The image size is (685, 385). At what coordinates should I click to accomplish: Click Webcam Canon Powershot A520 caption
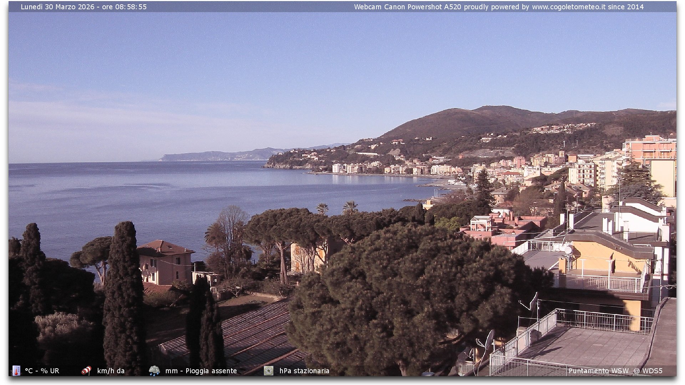[x=407, y=7]
